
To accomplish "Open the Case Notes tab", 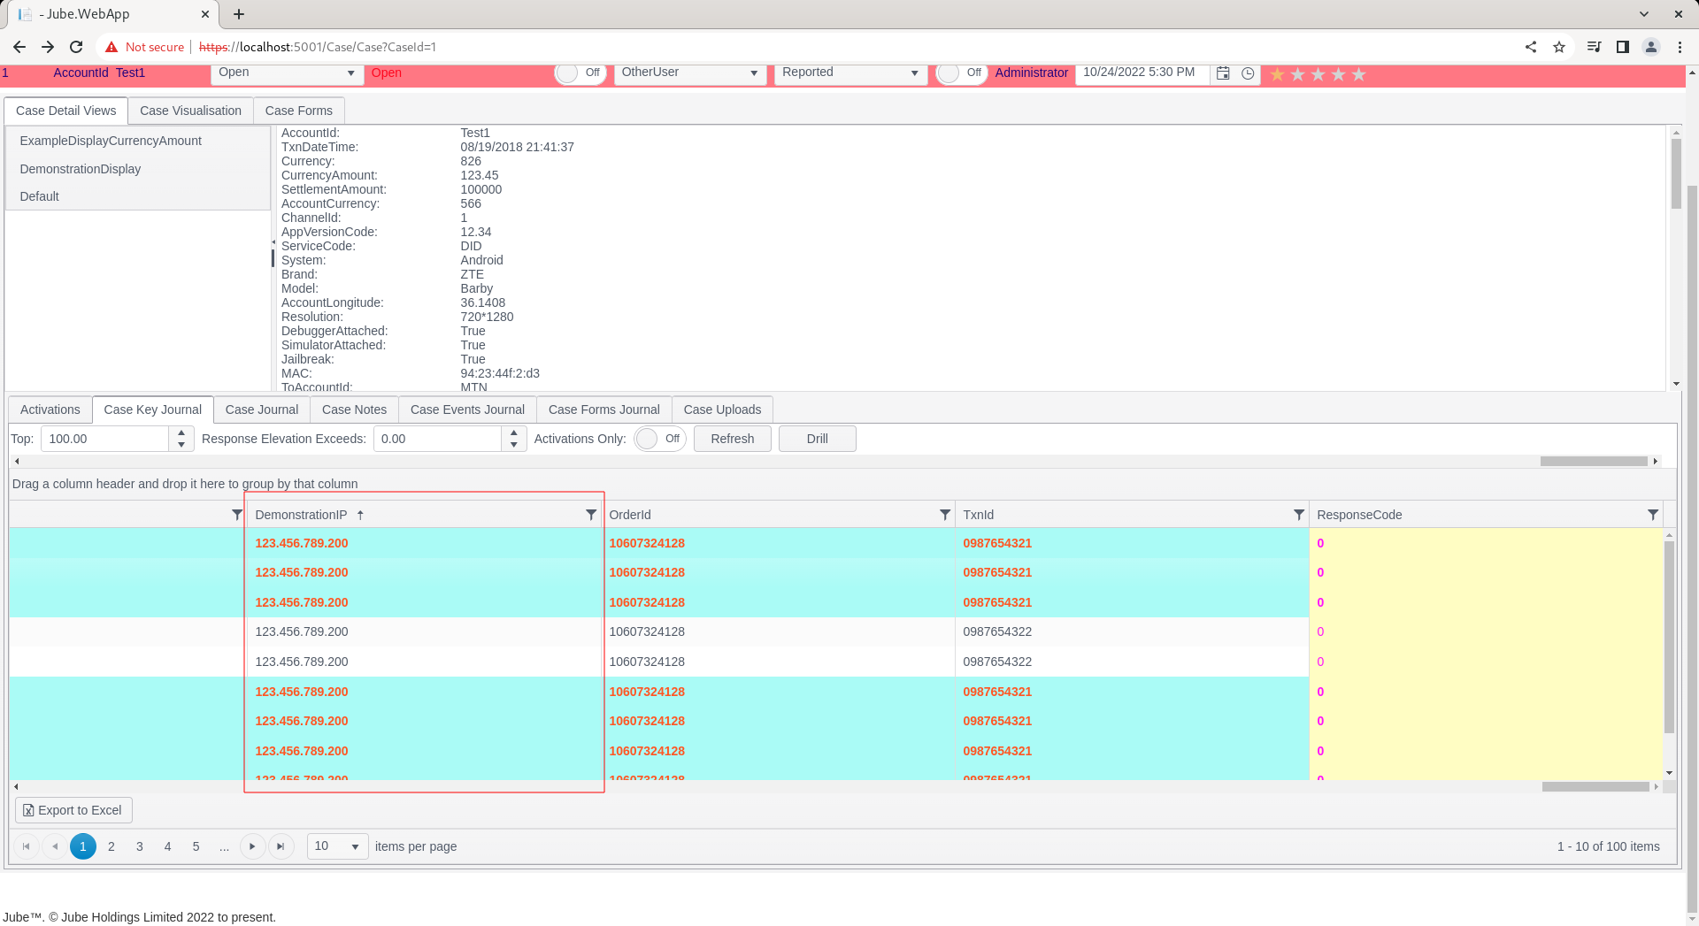I will [x=354, y=409].
